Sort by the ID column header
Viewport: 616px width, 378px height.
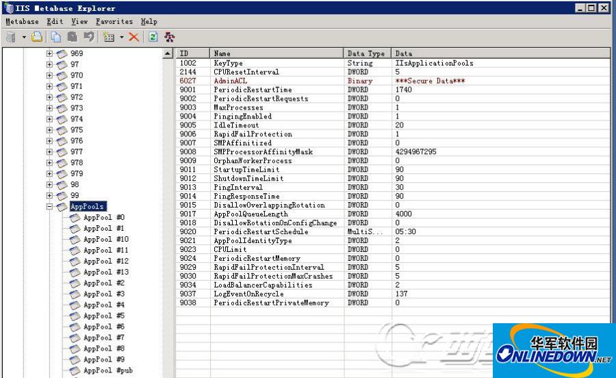193,53
